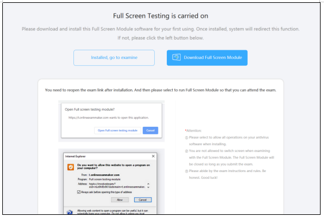The height and width of the screenshot is (216, 324).
Task: Click Download Full Screen Module button
Action: (207, 58)
